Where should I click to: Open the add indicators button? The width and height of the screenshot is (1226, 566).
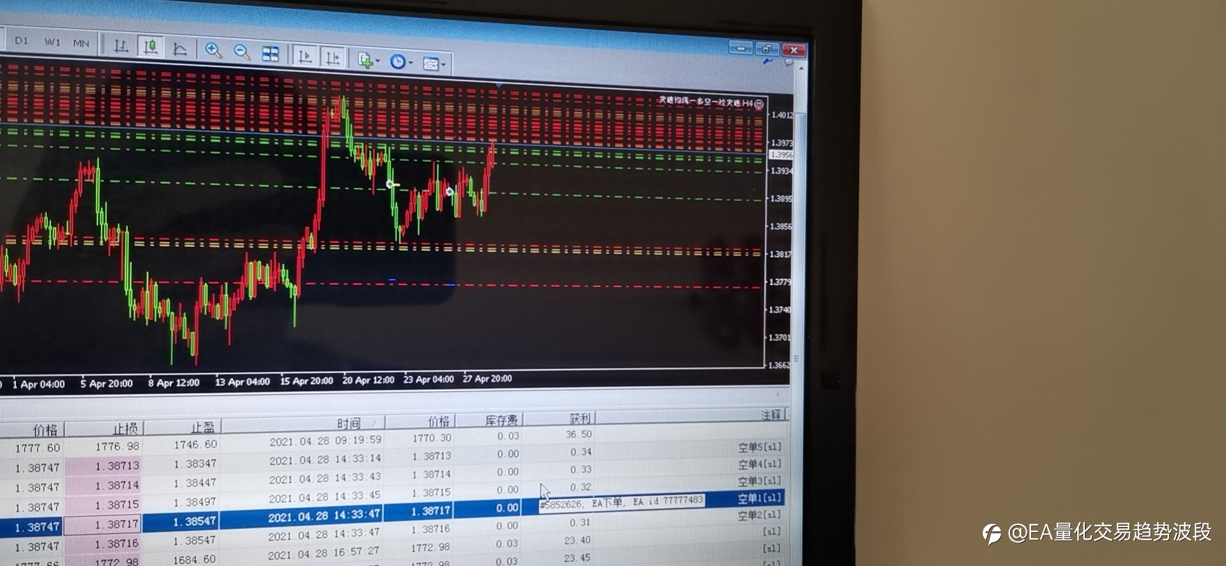click(365, 60)
